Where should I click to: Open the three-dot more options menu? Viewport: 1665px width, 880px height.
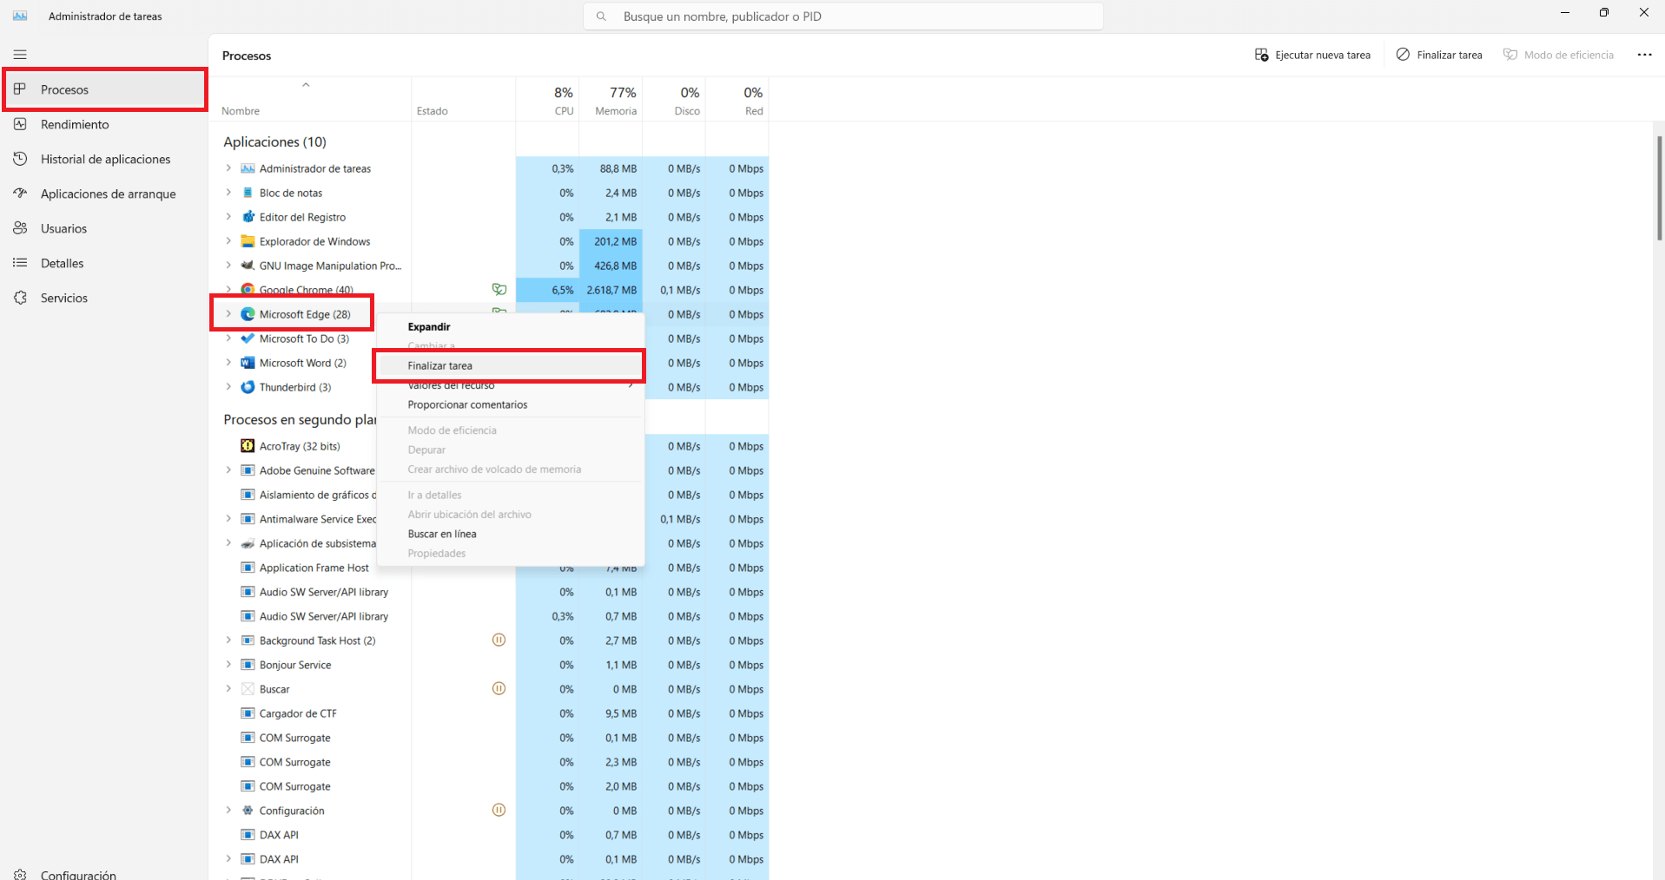pos(1644,55)
